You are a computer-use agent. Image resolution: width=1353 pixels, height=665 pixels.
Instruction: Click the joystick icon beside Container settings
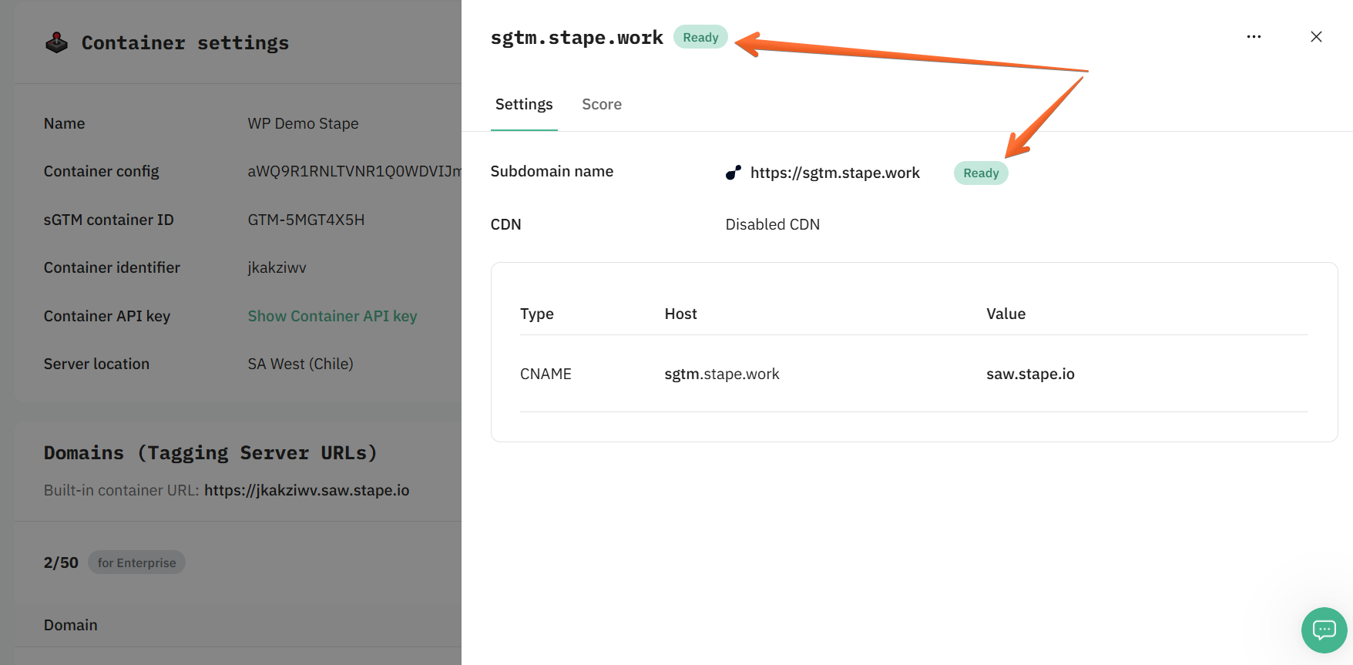coord(56,42)
